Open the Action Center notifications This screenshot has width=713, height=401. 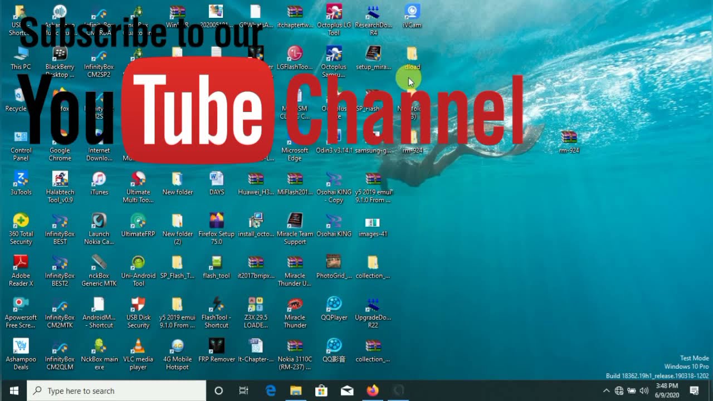click(x=694, y=390)
